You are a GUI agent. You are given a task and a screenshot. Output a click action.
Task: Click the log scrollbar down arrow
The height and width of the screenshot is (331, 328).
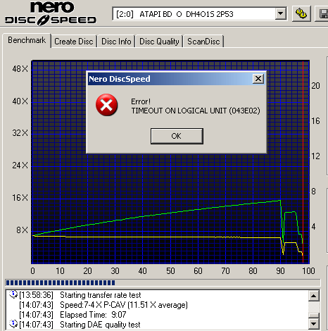point(314,324)
